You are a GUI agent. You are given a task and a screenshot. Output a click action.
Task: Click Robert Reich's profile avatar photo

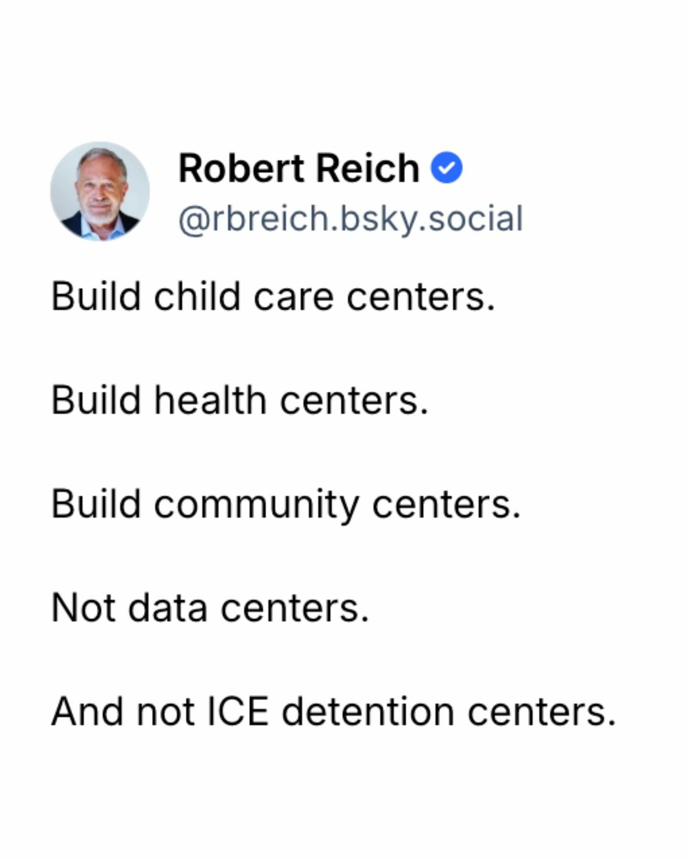pyautogui.click(x=100, y=191)
